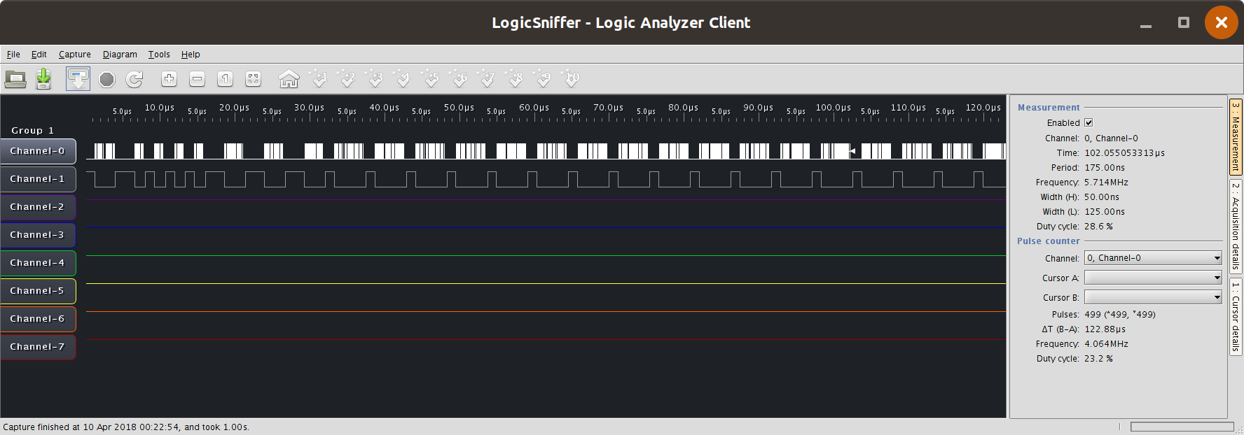Image resolution: width=1244 pixels, height=435 pixels.
Task: Repeat the last capture
Action: (x=134, y=79)
